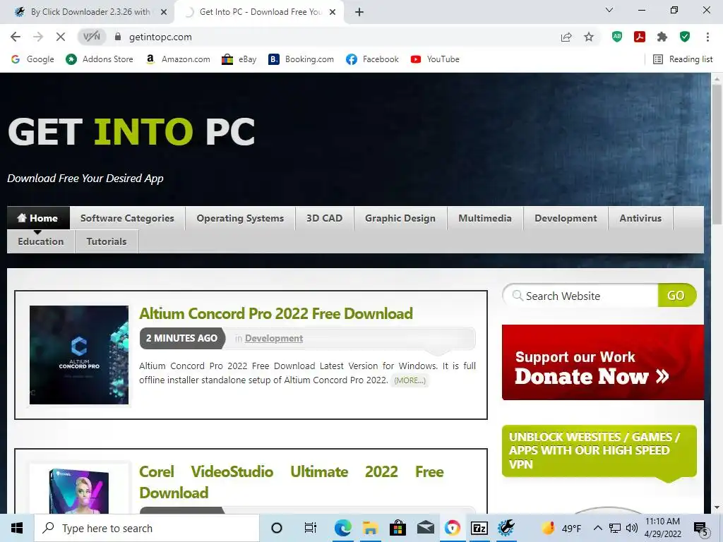This screenshot has height=542, width=723.
Task: Open 3D CAD menu item
Action: [325, 219]
